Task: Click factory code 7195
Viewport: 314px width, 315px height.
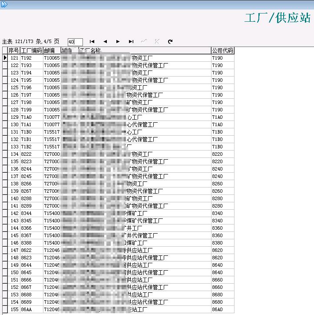Action: click(26, 80)
